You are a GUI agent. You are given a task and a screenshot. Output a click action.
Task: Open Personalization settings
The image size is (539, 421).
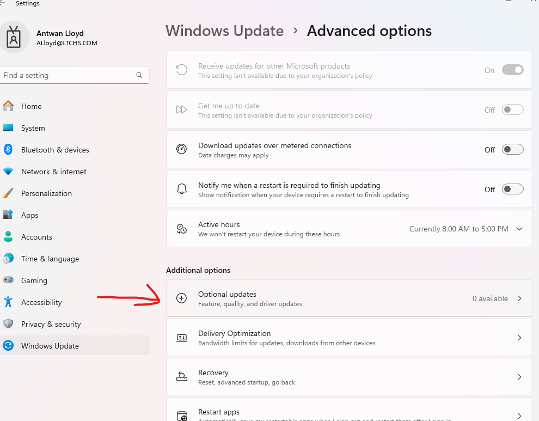[x=75, y=193]
